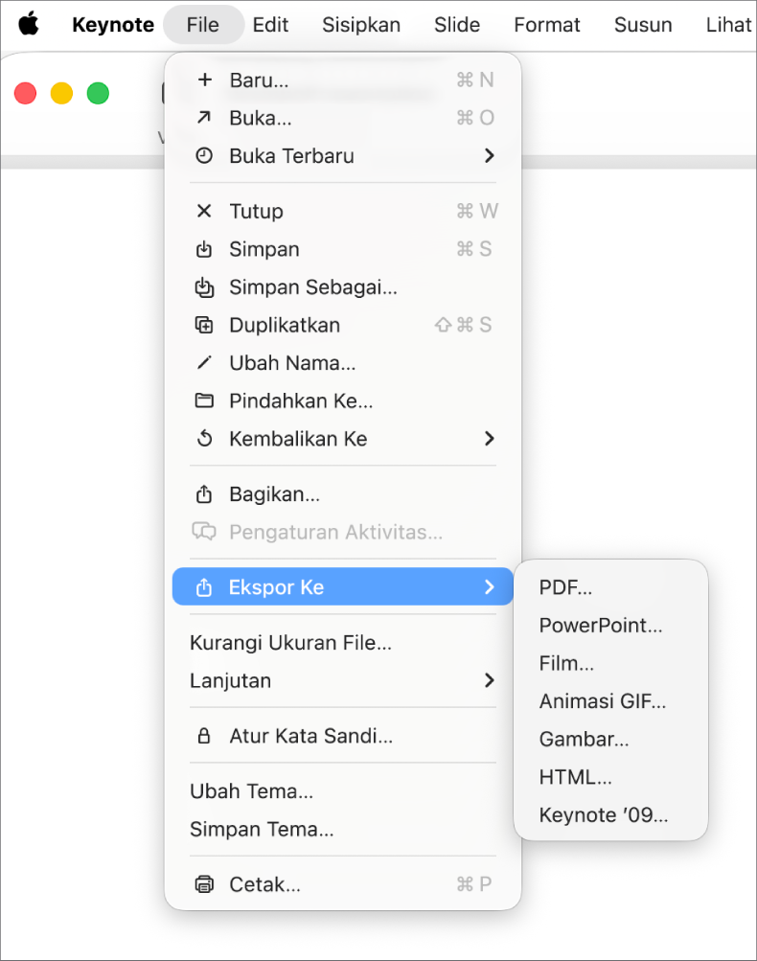
Task: Choose Cetak… to print
Action: pos(343,884)
